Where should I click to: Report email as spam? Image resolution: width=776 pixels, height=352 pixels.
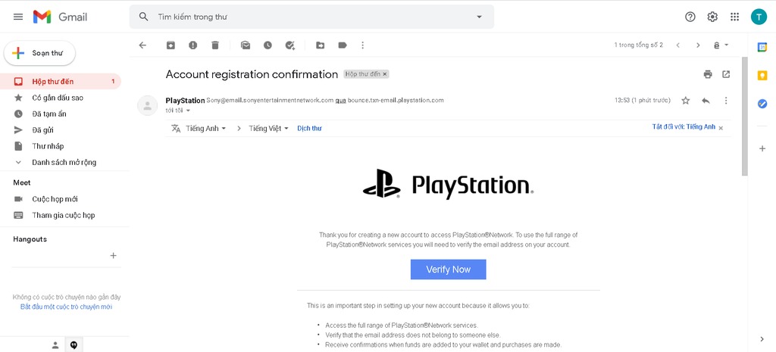coord(193,45)
